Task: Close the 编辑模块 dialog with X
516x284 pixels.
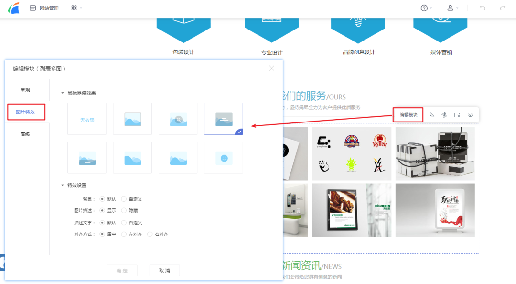Action: 271,68
